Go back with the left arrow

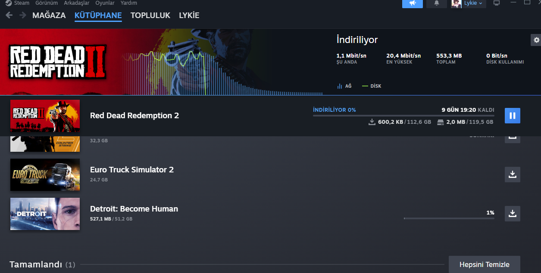point(9,15)
